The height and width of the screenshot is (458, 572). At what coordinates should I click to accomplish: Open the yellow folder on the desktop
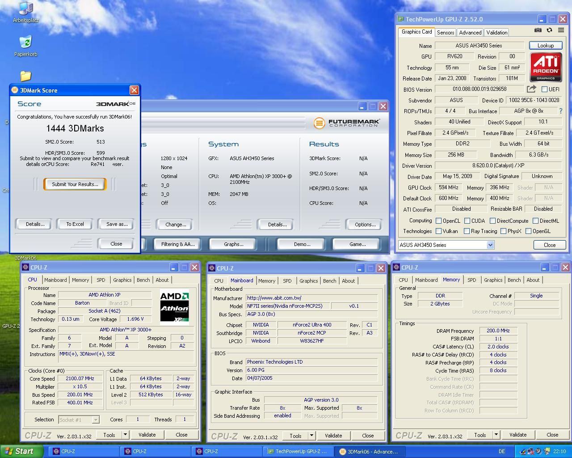coord(25,76)
